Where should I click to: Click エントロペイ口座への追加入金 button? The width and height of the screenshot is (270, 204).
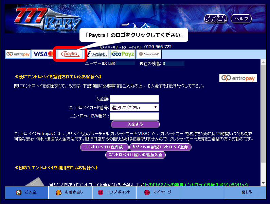click(x=136, y=155)
